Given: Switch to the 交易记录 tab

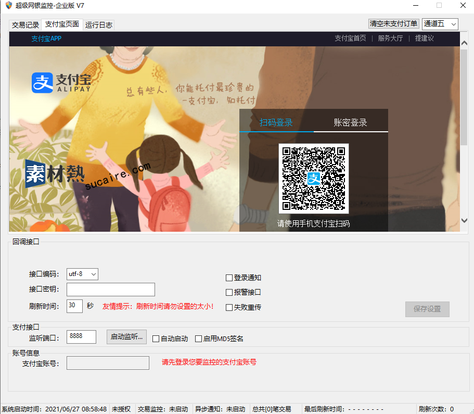Looking at the screenshot, I should (x=25, y=25).
